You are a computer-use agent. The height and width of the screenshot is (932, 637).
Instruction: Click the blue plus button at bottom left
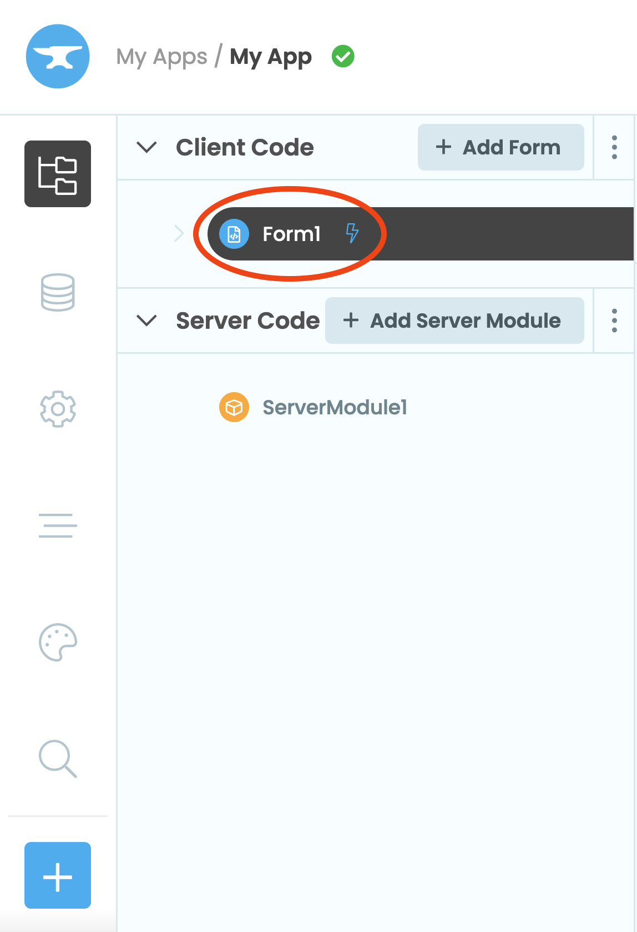click(57, 876)
